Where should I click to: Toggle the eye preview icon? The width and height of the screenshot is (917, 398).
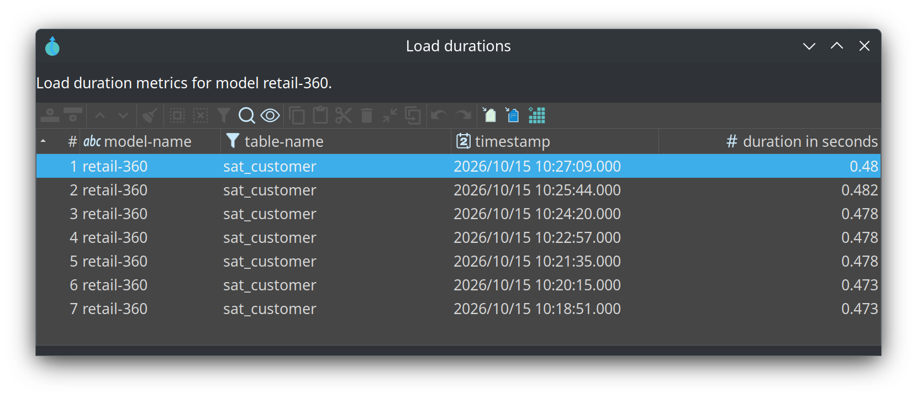click(x=270, y=115)
